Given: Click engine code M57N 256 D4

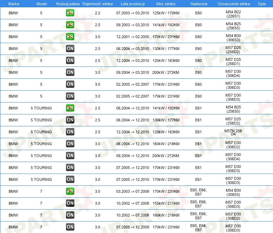Looking at the screenshot, I should click(233, 133).
